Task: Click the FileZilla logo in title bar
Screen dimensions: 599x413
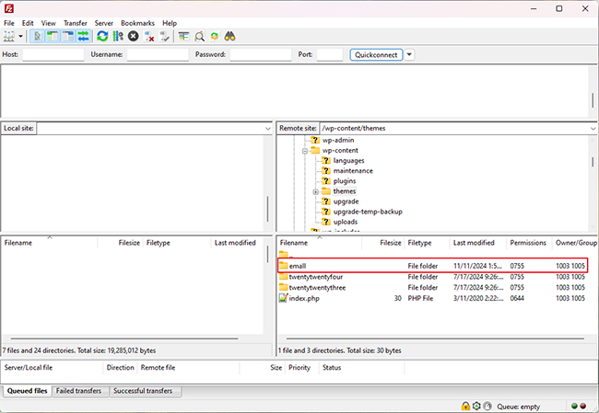Action: 9,8
